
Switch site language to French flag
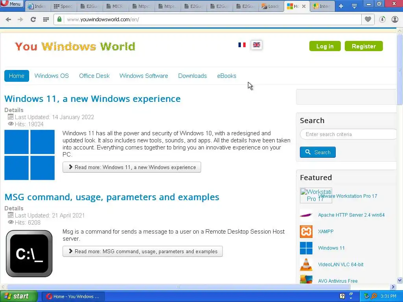[x=242, y=45]
